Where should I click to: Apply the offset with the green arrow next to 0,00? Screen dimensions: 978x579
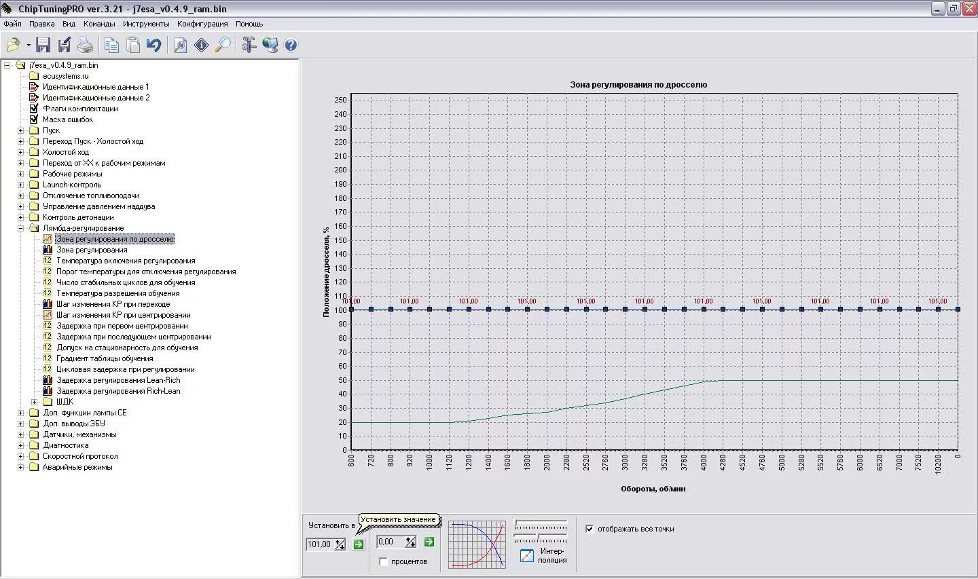[x=429, y=542]
